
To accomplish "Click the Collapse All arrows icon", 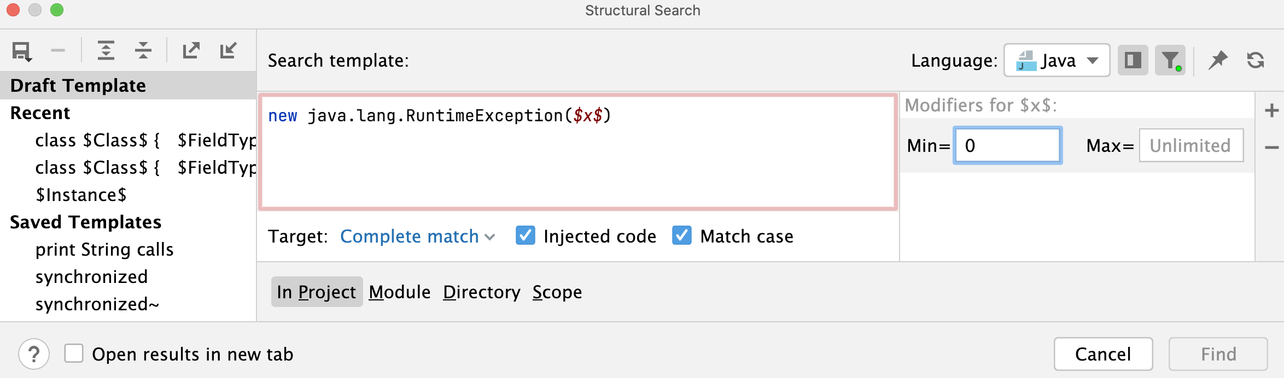I will click(x=142, y=50).
